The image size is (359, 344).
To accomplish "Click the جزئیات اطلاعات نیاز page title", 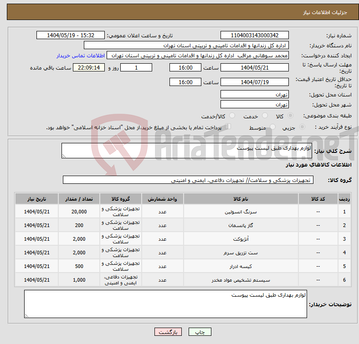I will pyautogui.click(x=325, y=12).
